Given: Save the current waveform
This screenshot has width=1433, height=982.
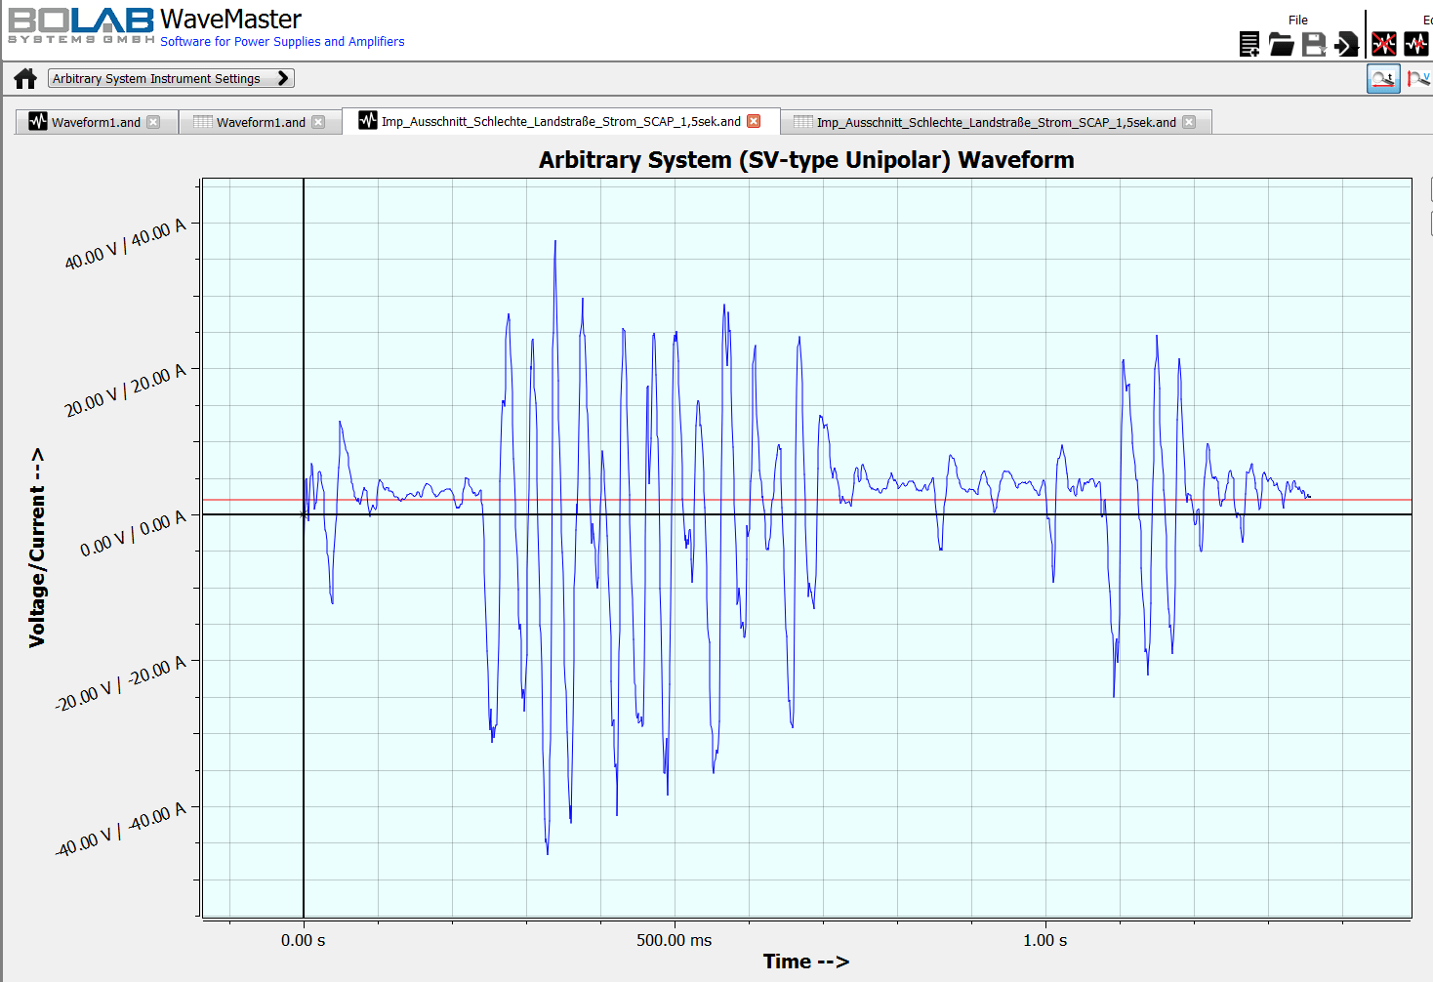Looking at the screenshot, I should [x=1312, y=41].
